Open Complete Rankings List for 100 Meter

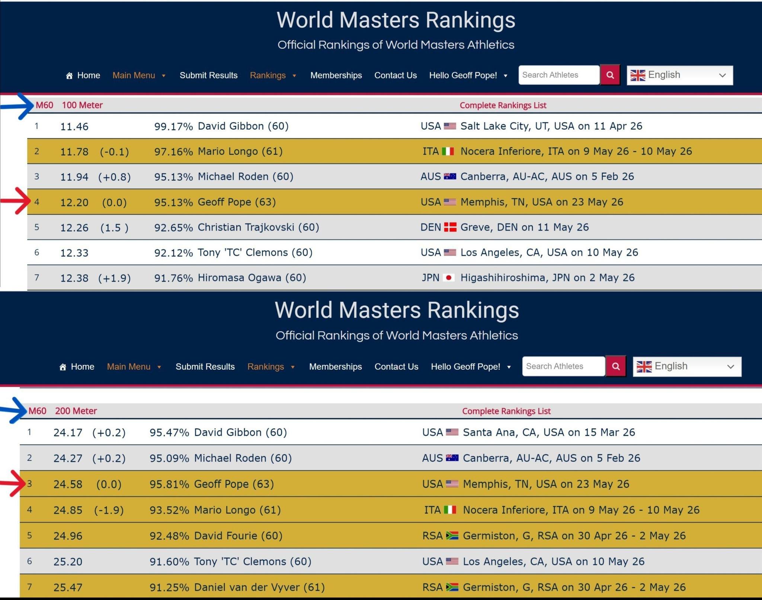point(503,106)
